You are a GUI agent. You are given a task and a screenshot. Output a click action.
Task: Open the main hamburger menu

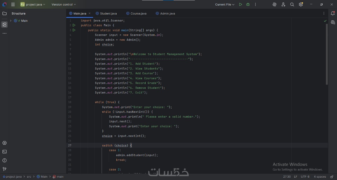[x=13, y=4]
